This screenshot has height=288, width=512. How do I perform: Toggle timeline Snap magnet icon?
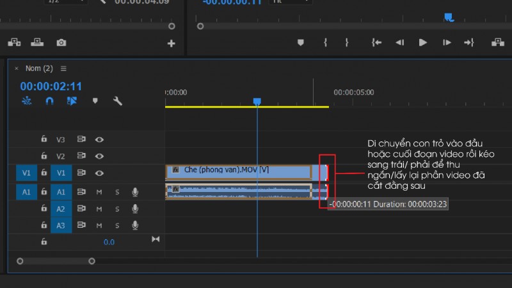[49, 101]
